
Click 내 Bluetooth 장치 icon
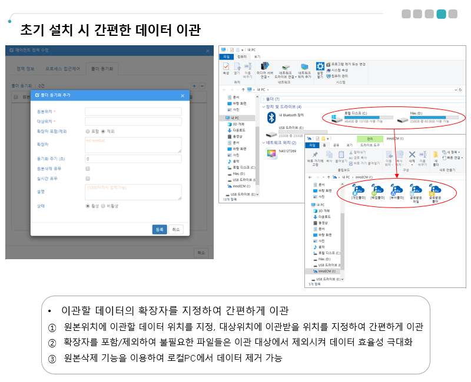pos(271,118)
